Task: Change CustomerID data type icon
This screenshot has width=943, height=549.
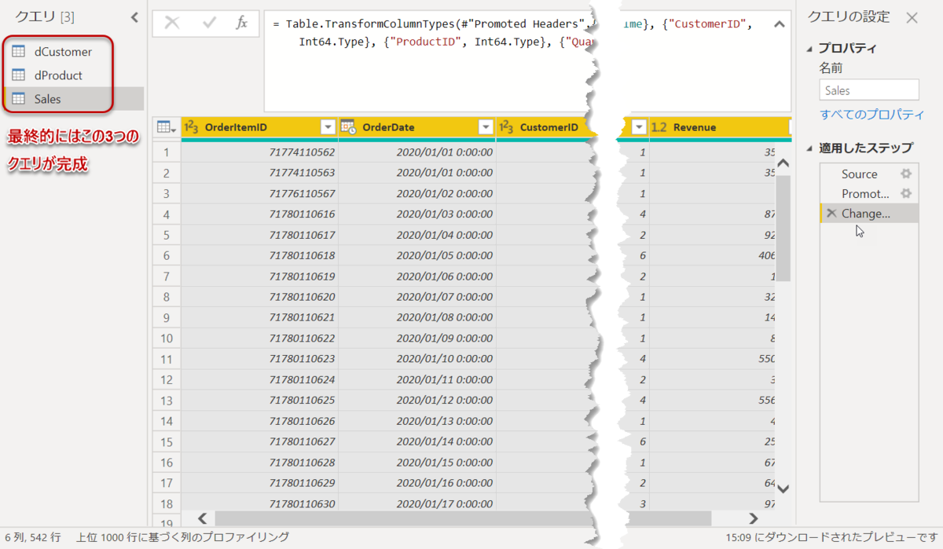Action: point(507,127)
